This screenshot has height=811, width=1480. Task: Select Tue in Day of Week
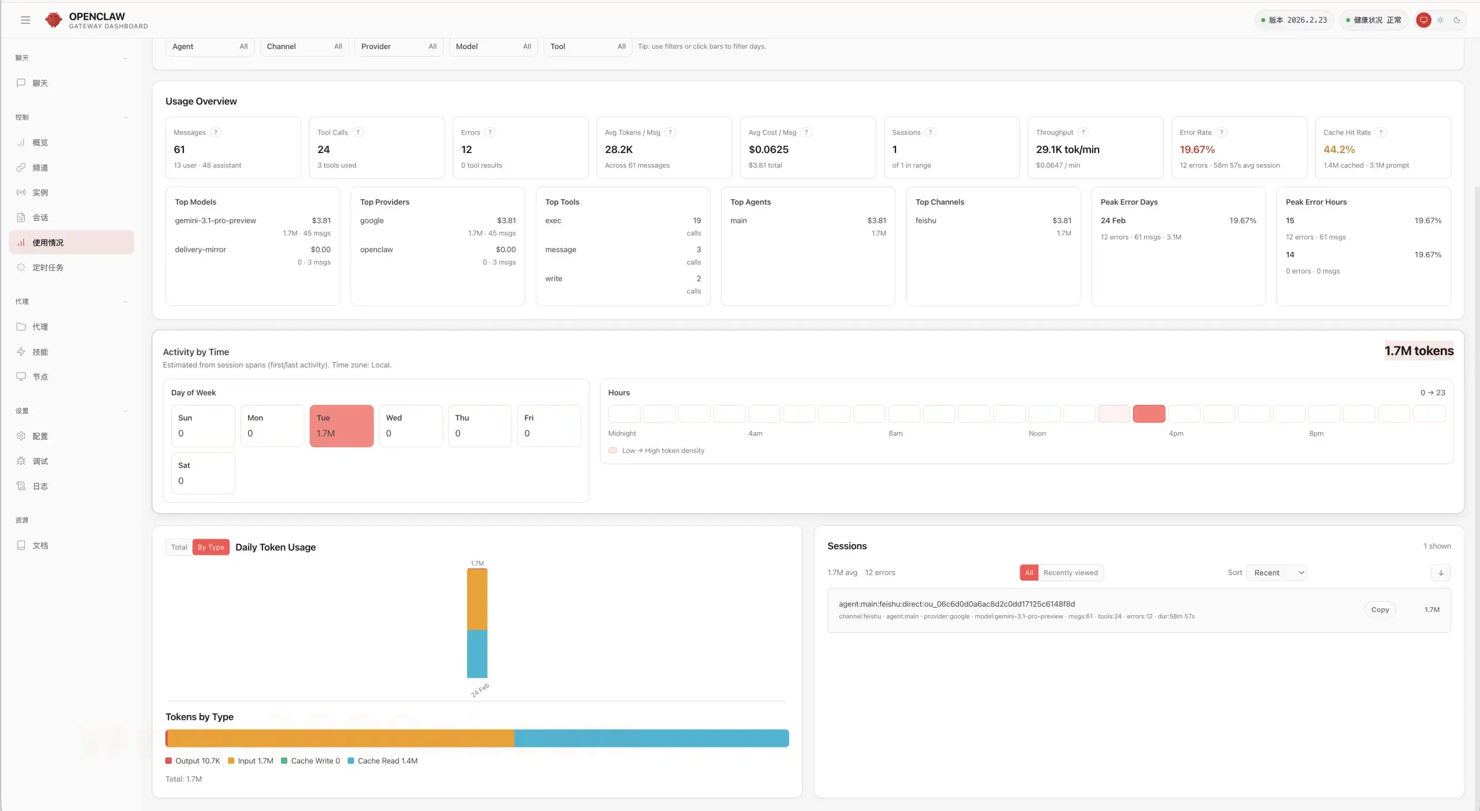coord(341,426)
